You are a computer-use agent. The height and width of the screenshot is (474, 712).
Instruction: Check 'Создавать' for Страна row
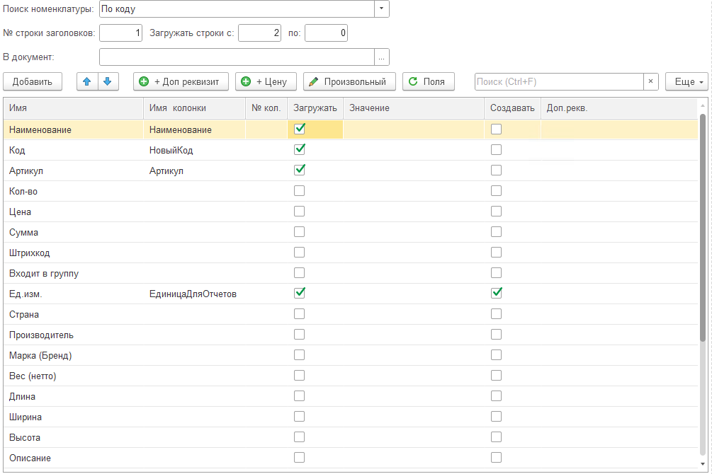[497, 314]
